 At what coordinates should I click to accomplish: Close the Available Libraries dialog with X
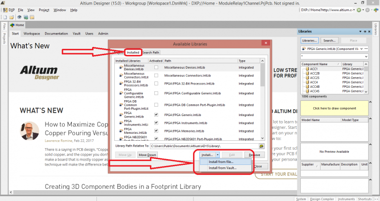click(x=266, y=43)
